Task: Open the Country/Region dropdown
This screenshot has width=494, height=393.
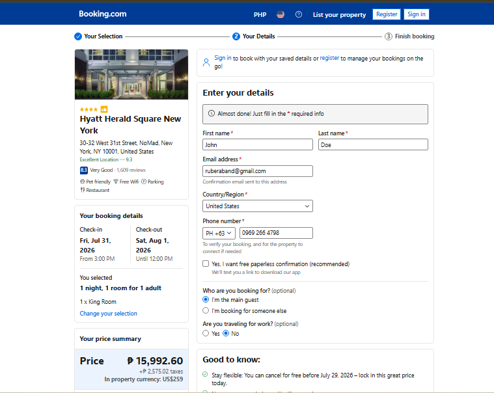Action: pyautogui.click(x=257, y=206)
